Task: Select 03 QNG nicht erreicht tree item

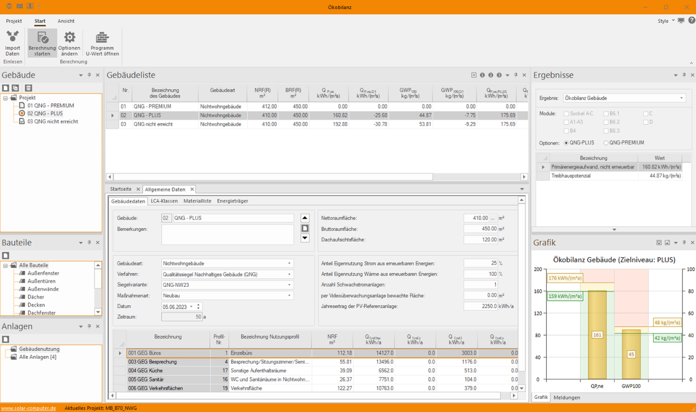Action: pos(52,122)
